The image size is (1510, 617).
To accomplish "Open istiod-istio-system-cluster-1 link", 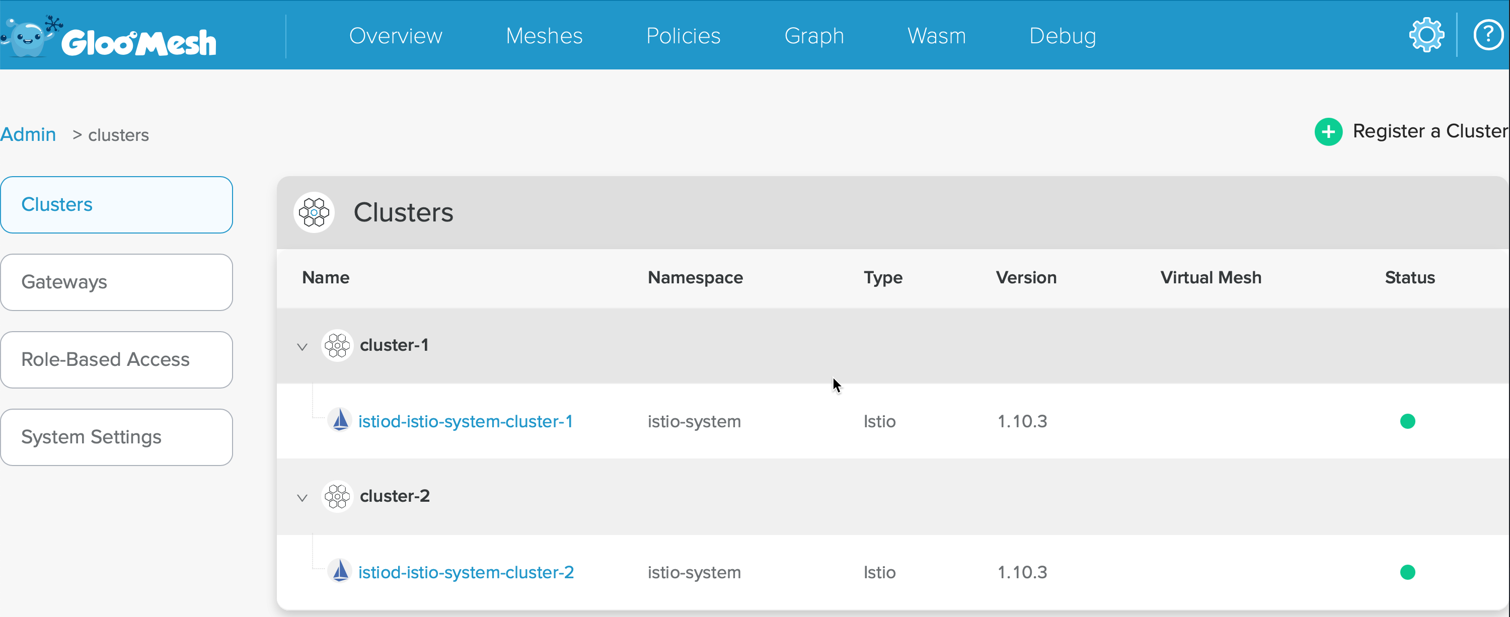I will click(466, 421).
